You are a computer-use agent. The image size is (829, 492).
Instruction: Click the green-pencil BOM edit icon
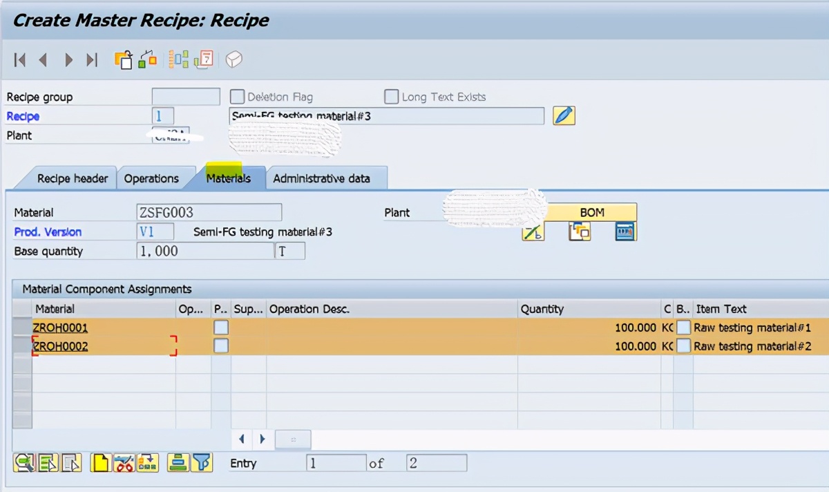point(532,232)
